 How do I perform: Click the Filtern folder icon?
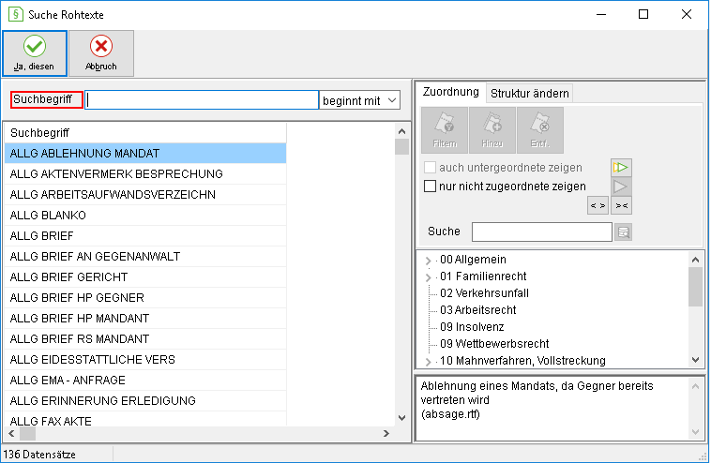(x=445, y=130)
